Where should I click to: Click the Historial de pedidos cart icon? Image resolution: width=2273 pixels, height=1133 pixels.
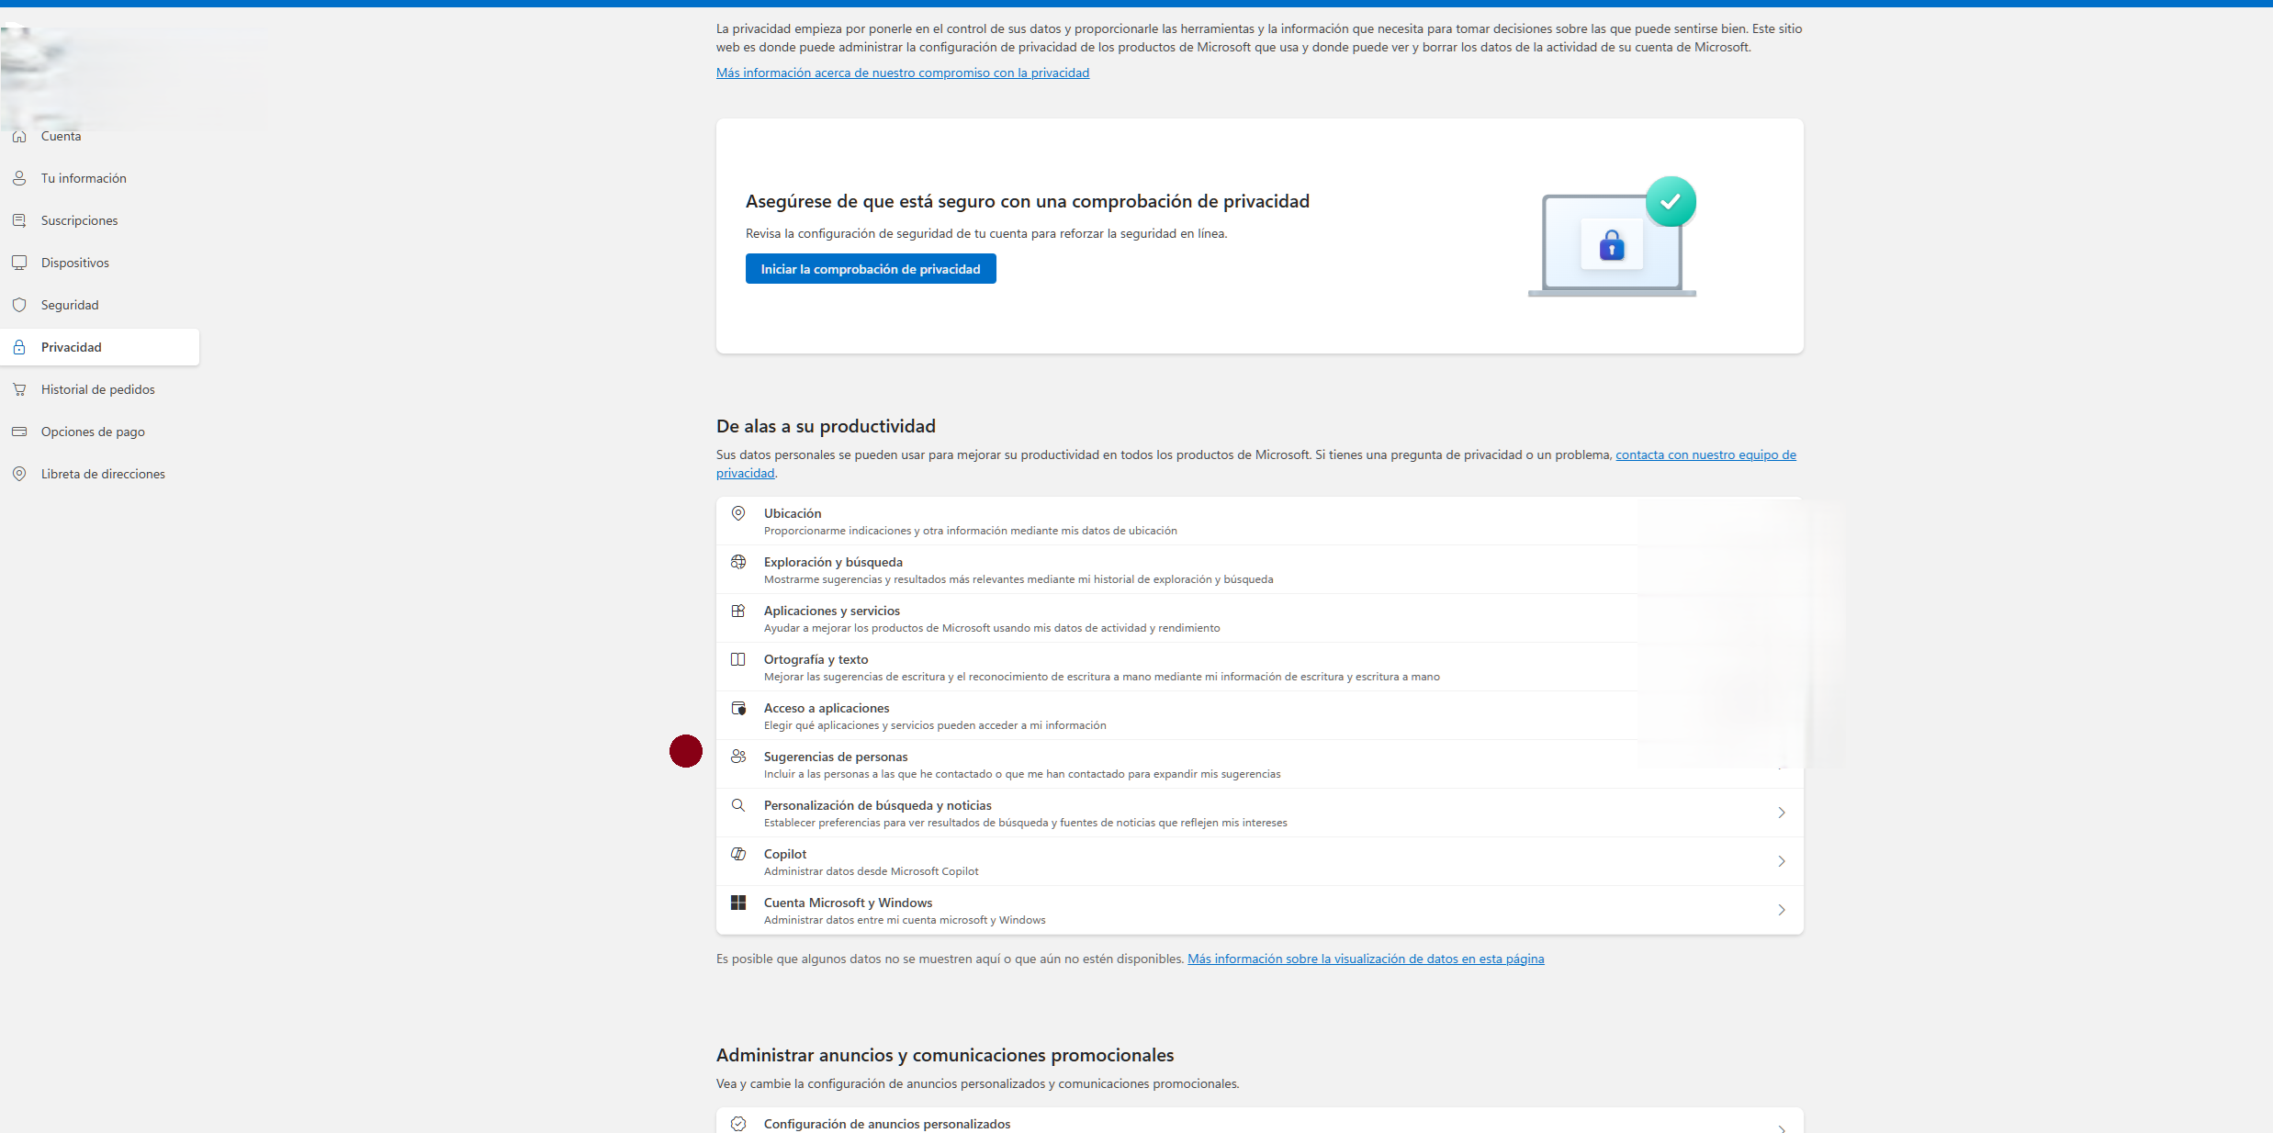coord(19,389)
